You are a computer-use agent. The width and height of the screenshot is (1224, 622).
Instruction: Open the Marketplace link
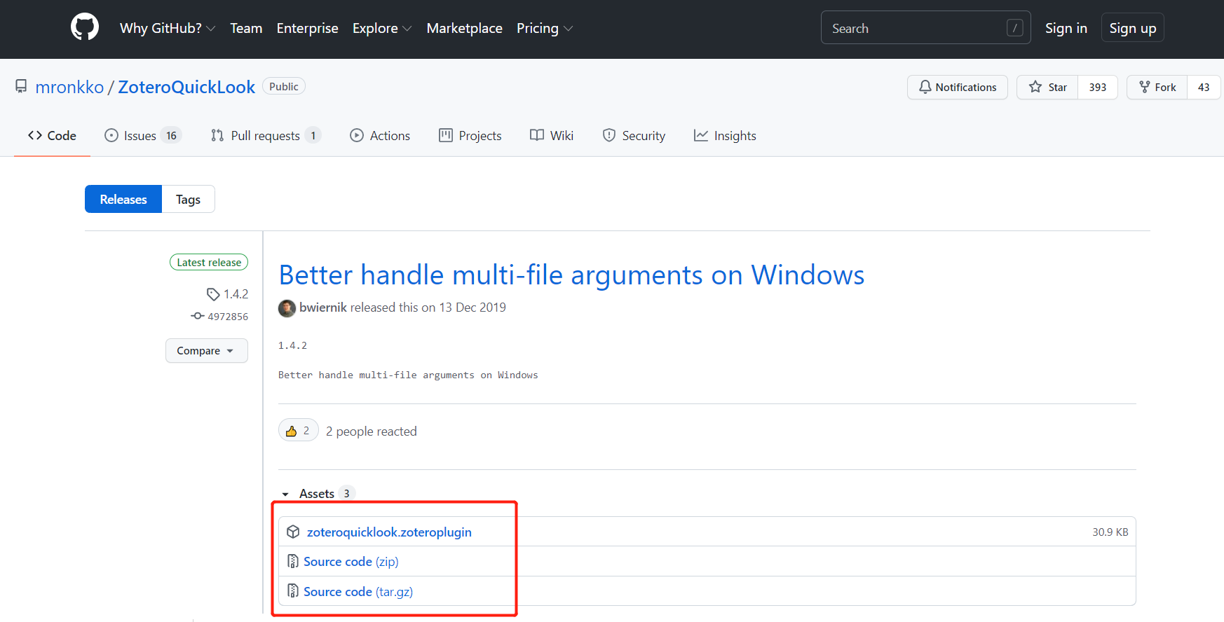click(464, 28)
